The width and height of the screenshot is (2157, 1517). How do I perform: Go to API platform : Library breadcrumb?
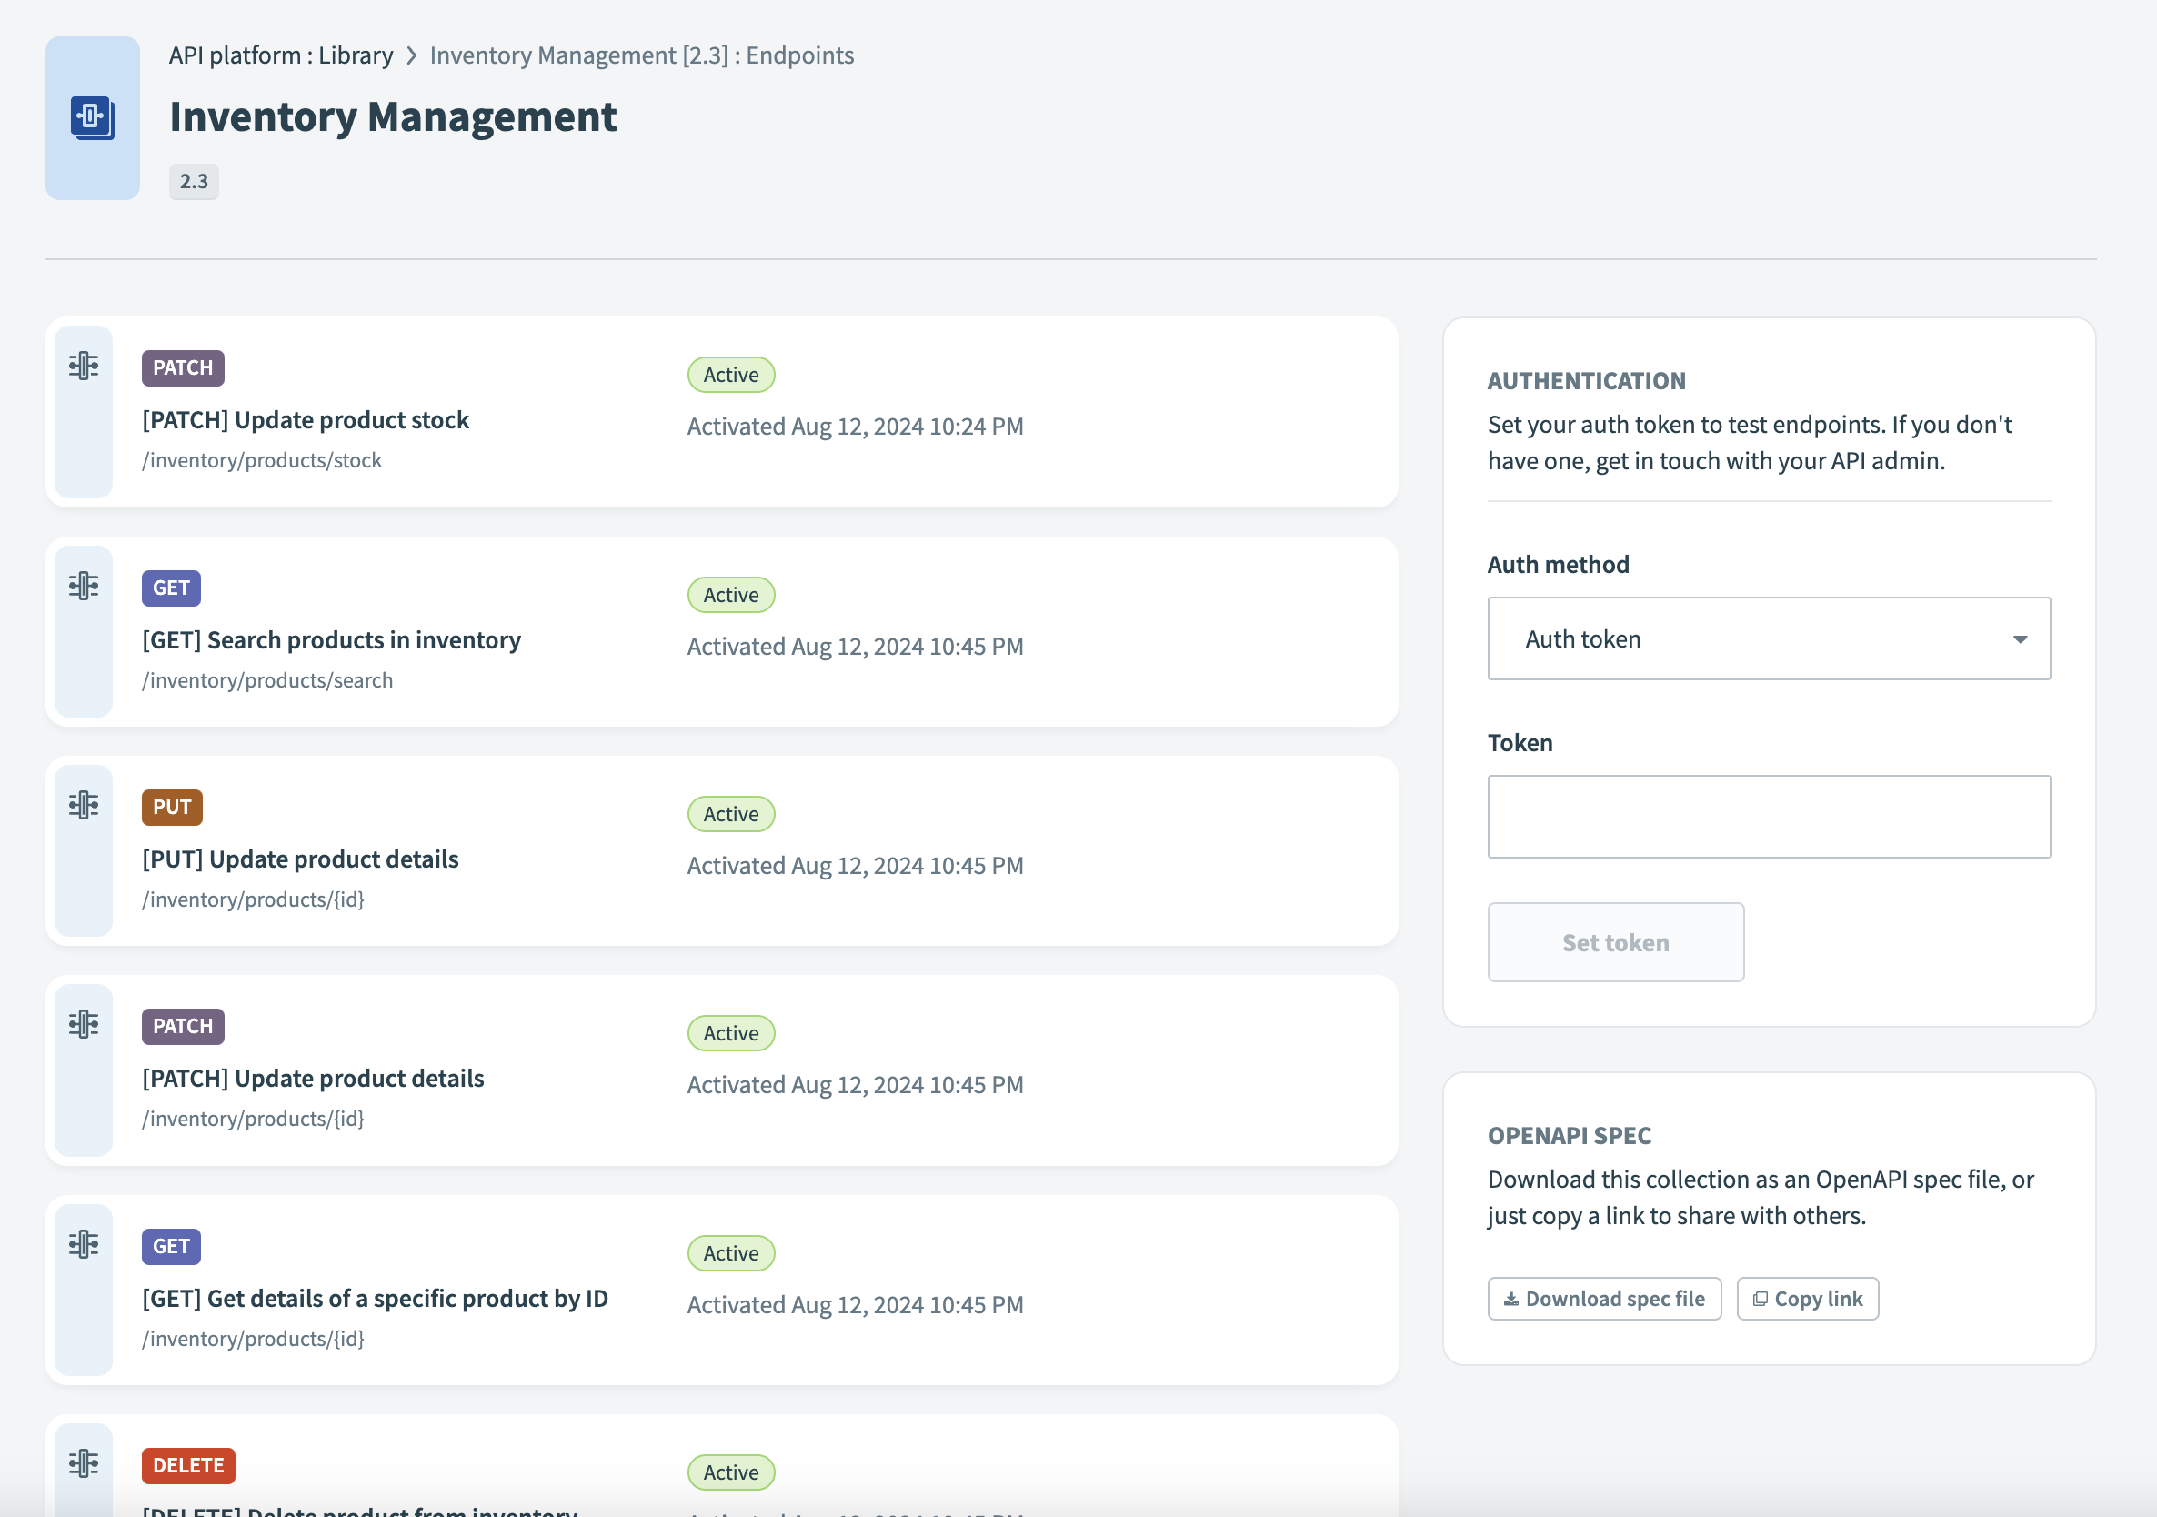click(281, 55)
